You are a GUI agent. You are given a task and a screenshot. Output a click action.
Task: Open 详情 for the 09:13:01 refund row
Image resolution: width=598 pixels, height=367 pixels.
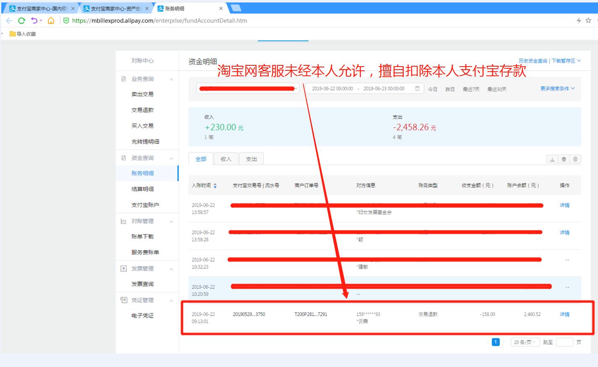tap(564, 314)
